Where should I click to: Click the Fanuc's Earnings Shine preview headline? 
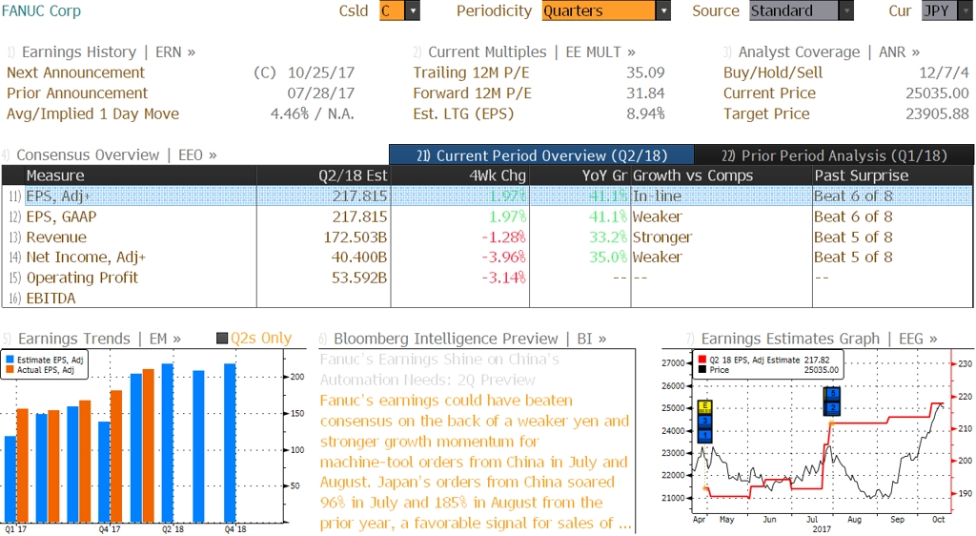[x=439, y=370]
